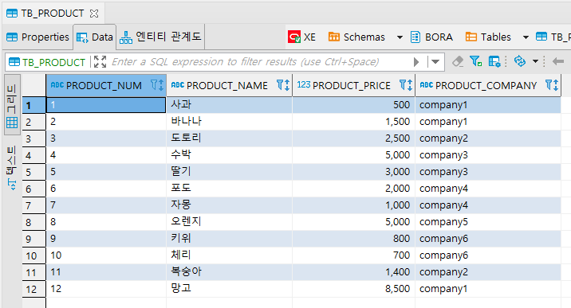Open the Schemas breadcrumb dropdown arrow
The height and width of the screenshot is (308, 571).
(400, 37)
